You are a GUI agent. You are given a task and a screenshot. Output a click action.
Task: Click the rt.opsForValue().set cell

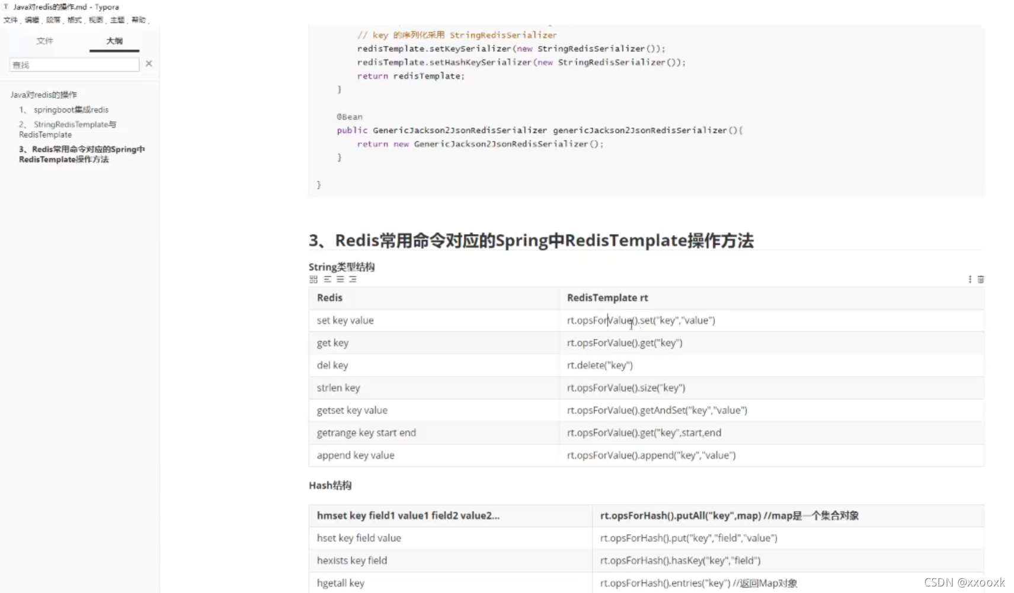[x=772, y=320]
